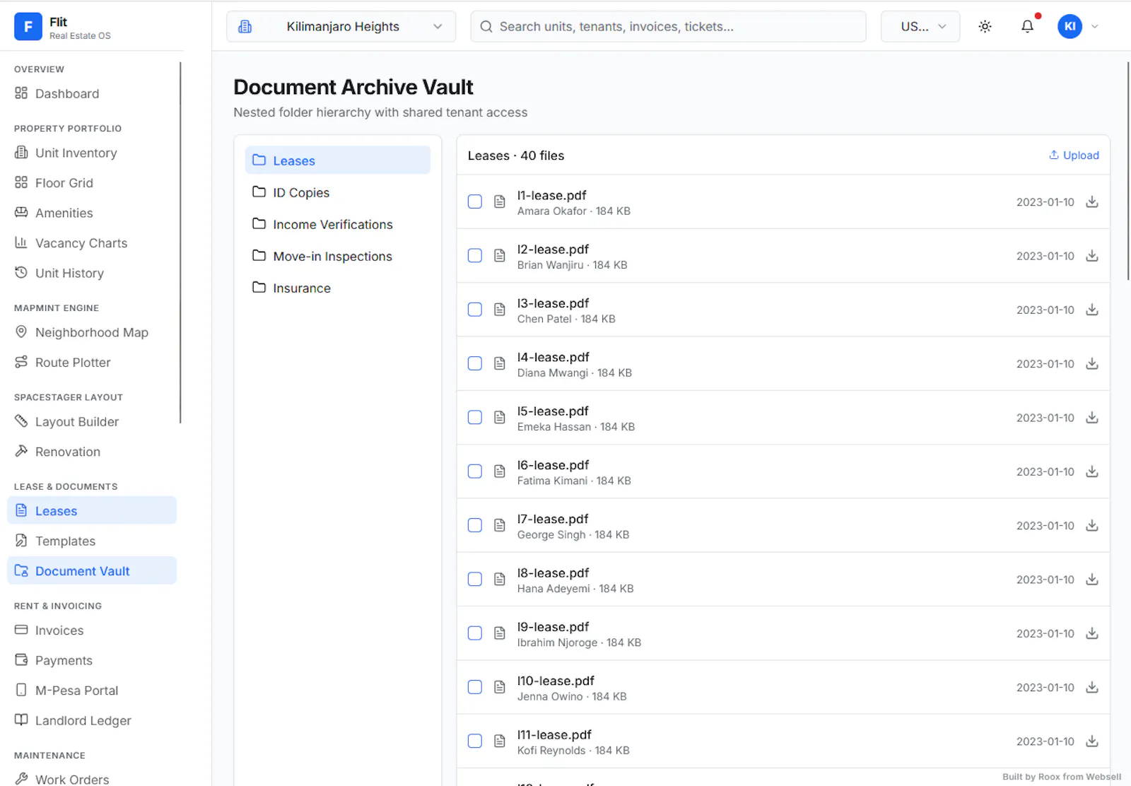Open the Kilimanjaro Heights property dropdown
The width and height of the screenshot is (1131, 786).
point(341,27)
